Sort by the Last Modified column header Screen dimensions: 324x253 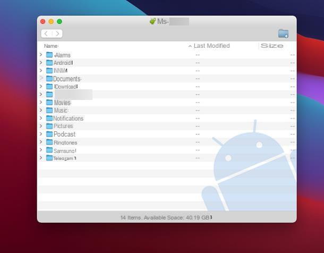[x=211, y=46]
